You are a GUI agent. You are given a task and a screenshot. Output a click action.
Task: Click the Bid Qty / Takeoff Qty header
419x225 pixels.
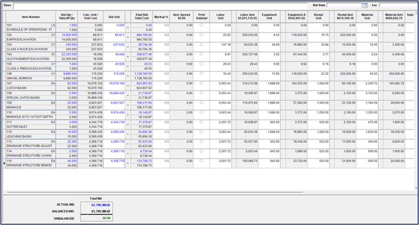coord(67,17)
